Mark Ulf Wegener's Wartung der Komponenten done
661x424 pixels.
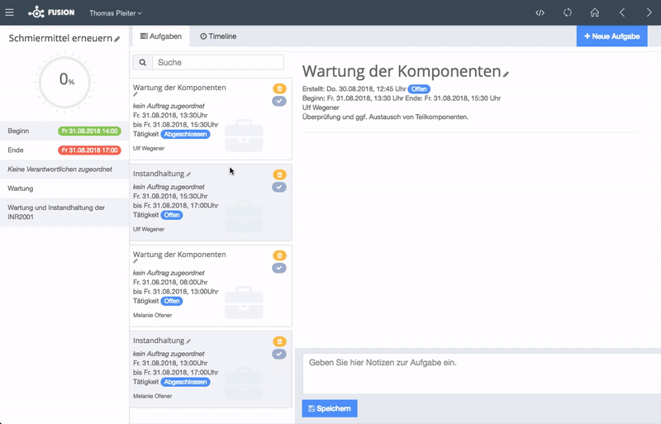[279, 102]
